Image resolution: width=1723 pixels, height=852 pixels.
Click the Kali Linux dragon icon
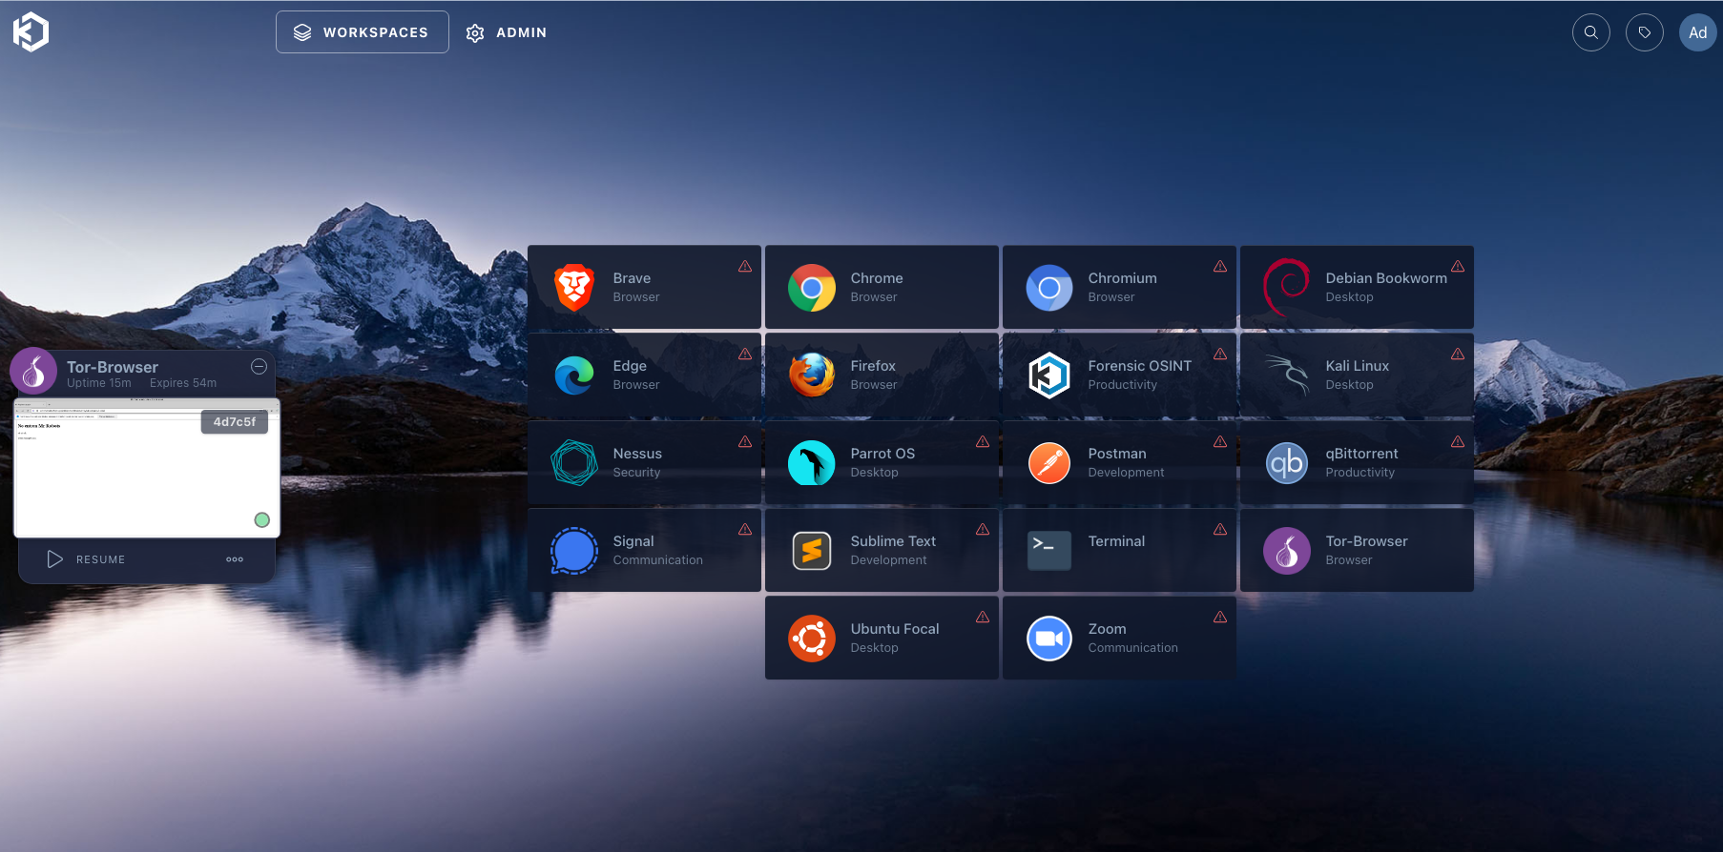click(1286, 375)
